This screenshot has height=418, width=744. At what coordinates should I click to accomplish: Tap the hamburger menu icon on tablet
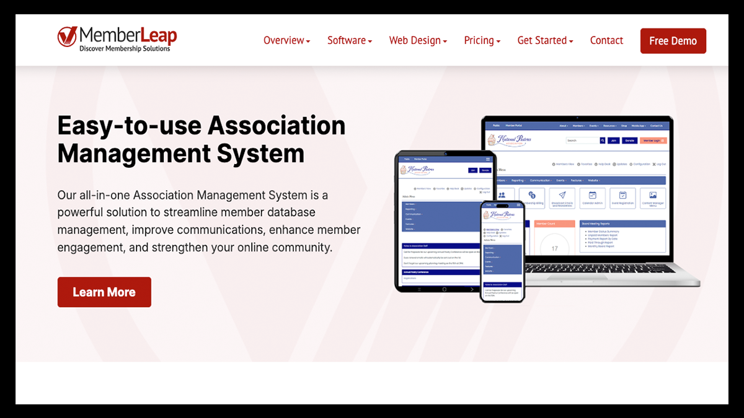pyautogui.click(x=488, y=159)
